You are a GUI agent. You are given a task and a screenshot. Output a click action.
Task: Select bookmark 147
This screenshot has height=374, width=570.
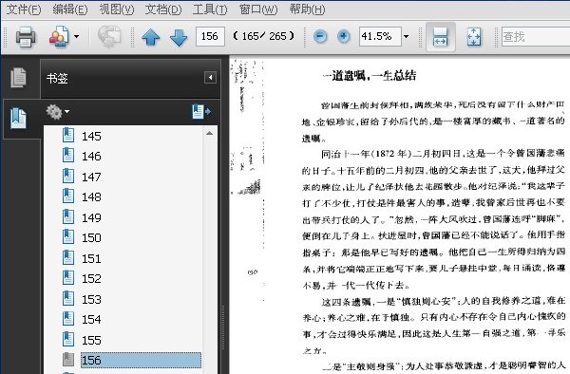tap(91, 177)
